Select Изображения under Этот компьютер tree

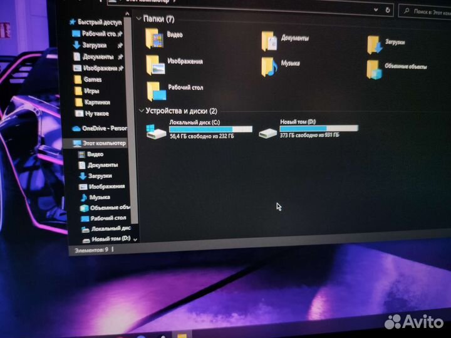click(x=102, y=187)
